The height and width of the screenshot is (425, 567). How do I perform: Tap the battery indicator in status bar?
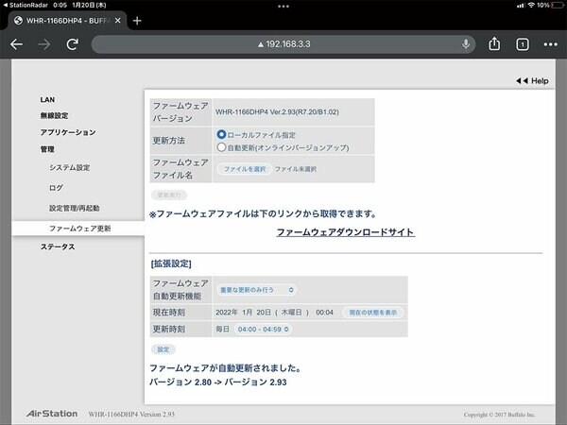[x=558, y=5]
